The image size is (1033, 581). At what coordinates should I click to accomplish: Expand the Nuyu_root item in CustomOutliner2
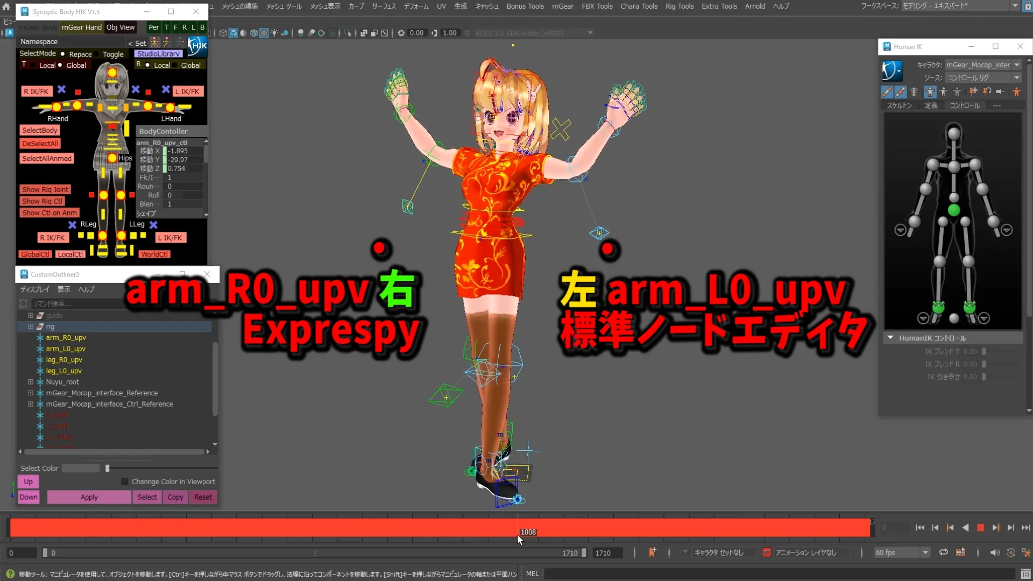tap(30, 382)
